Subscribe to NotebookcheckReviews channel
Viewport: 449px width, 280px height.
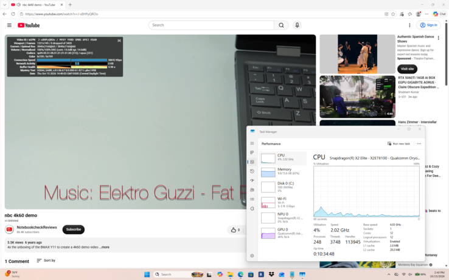point(73,230)
